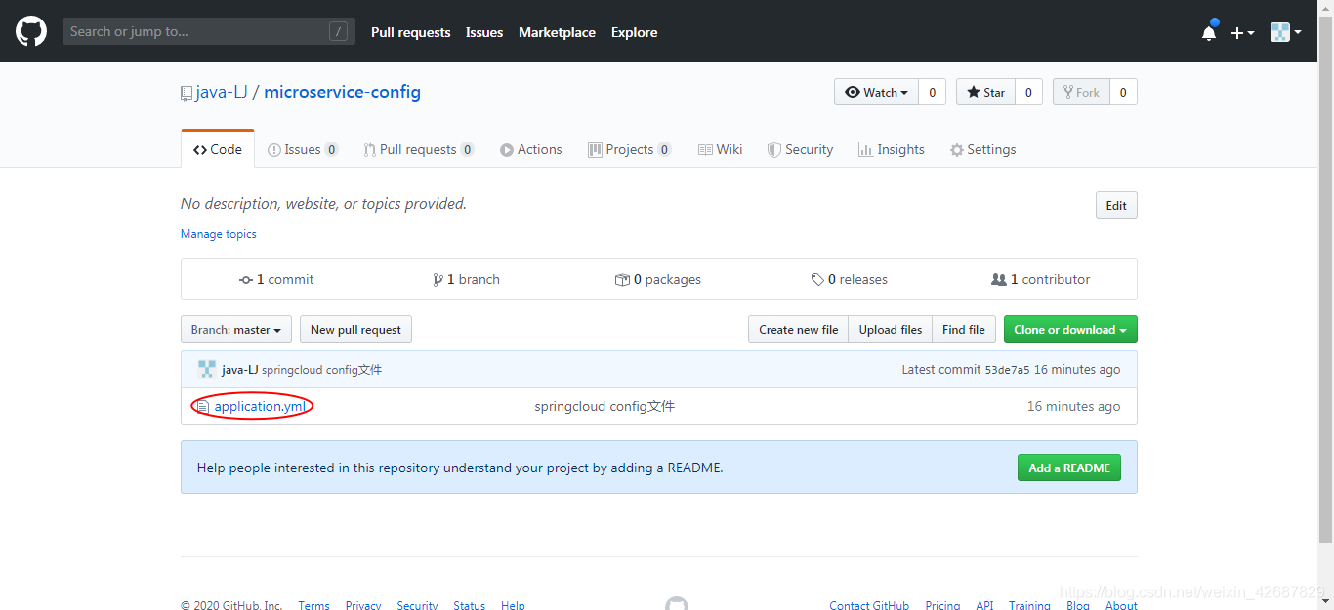Screen dimensions: 1334x610
Task: Open the Settings tab
Action: click(x=982, y=149)
